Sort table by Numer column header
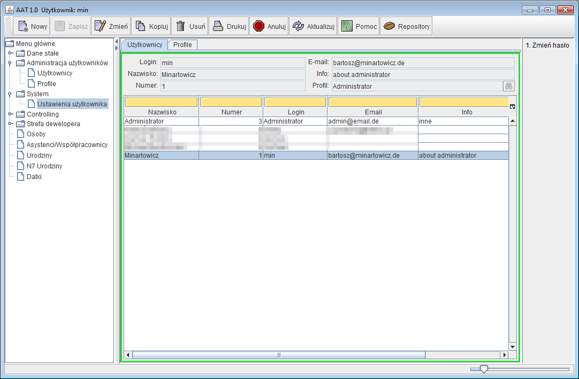The image size is (579, 379). pos(231,112)
